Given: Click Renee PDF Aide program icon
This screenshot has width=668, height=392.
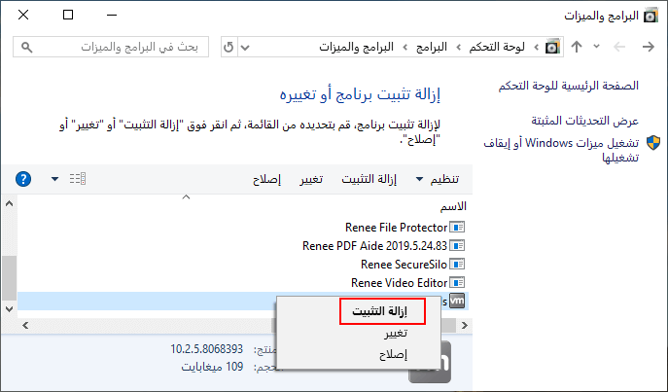Looking at the screenshot, I should point(457,246).
